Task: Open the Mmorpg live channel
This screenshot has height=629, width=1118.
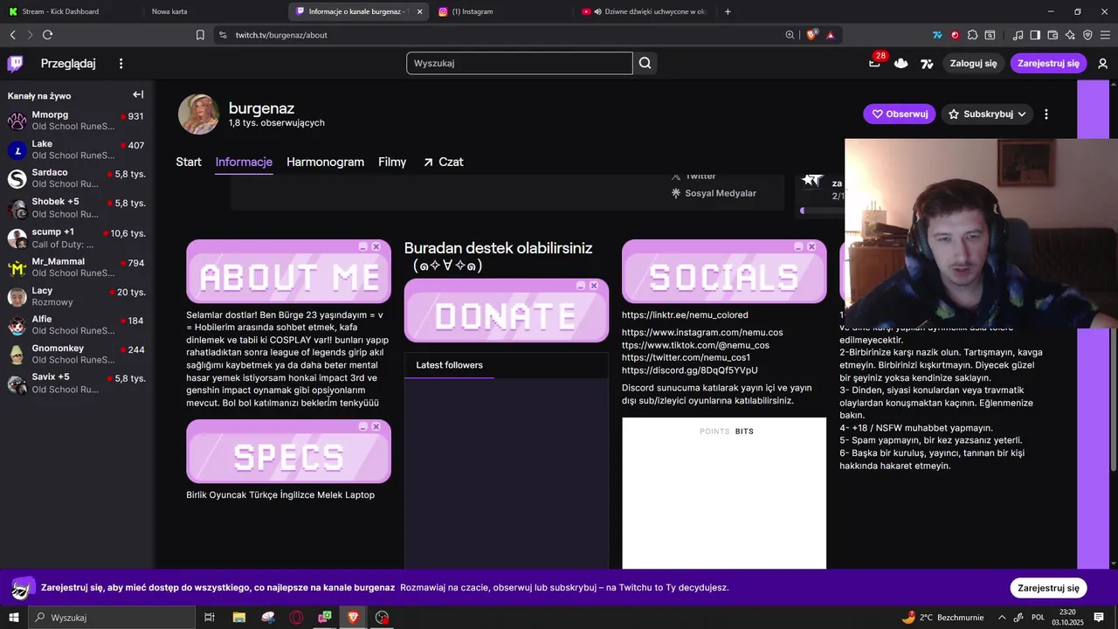Action: click(77, 121)
